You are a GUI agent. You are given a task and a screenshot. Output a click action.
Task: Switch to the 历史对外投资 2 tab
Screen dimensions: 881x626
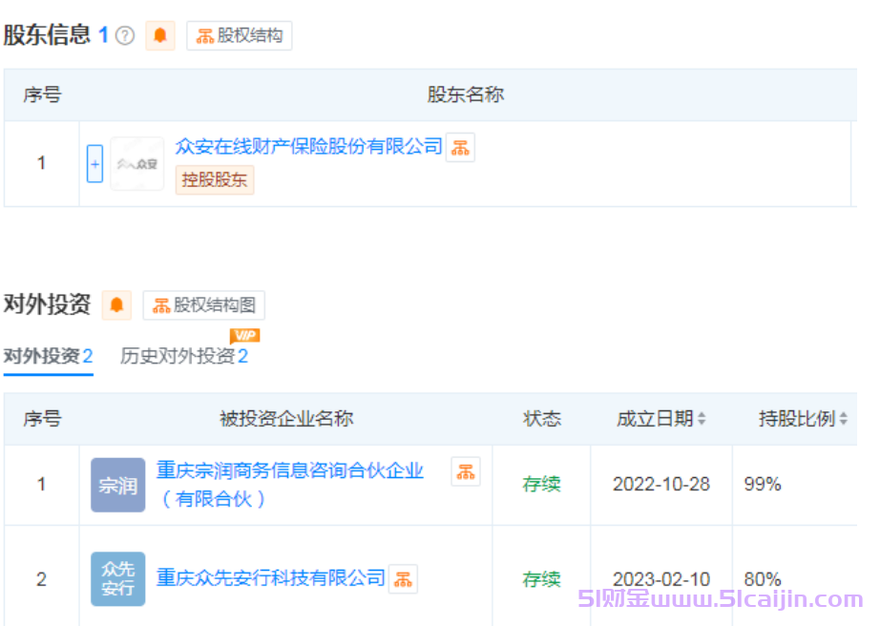(183, 356)
